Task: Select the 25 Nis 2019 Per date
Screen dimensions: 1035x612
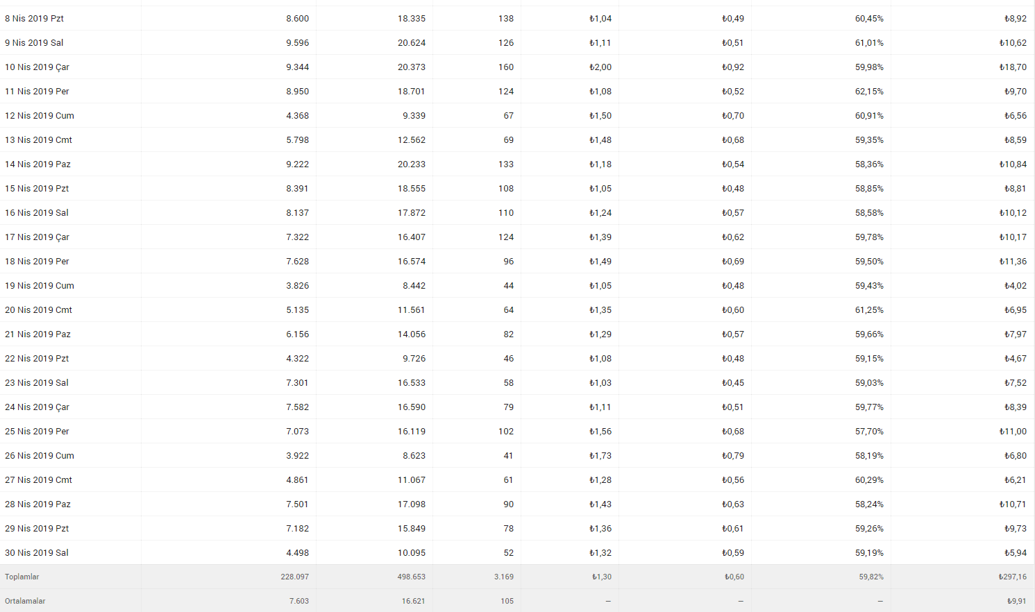Action: click(37, 432)
